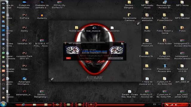Click the wrench icon at gadget top-right
This screenshot has width=191, height=107.
pos(138,23)
